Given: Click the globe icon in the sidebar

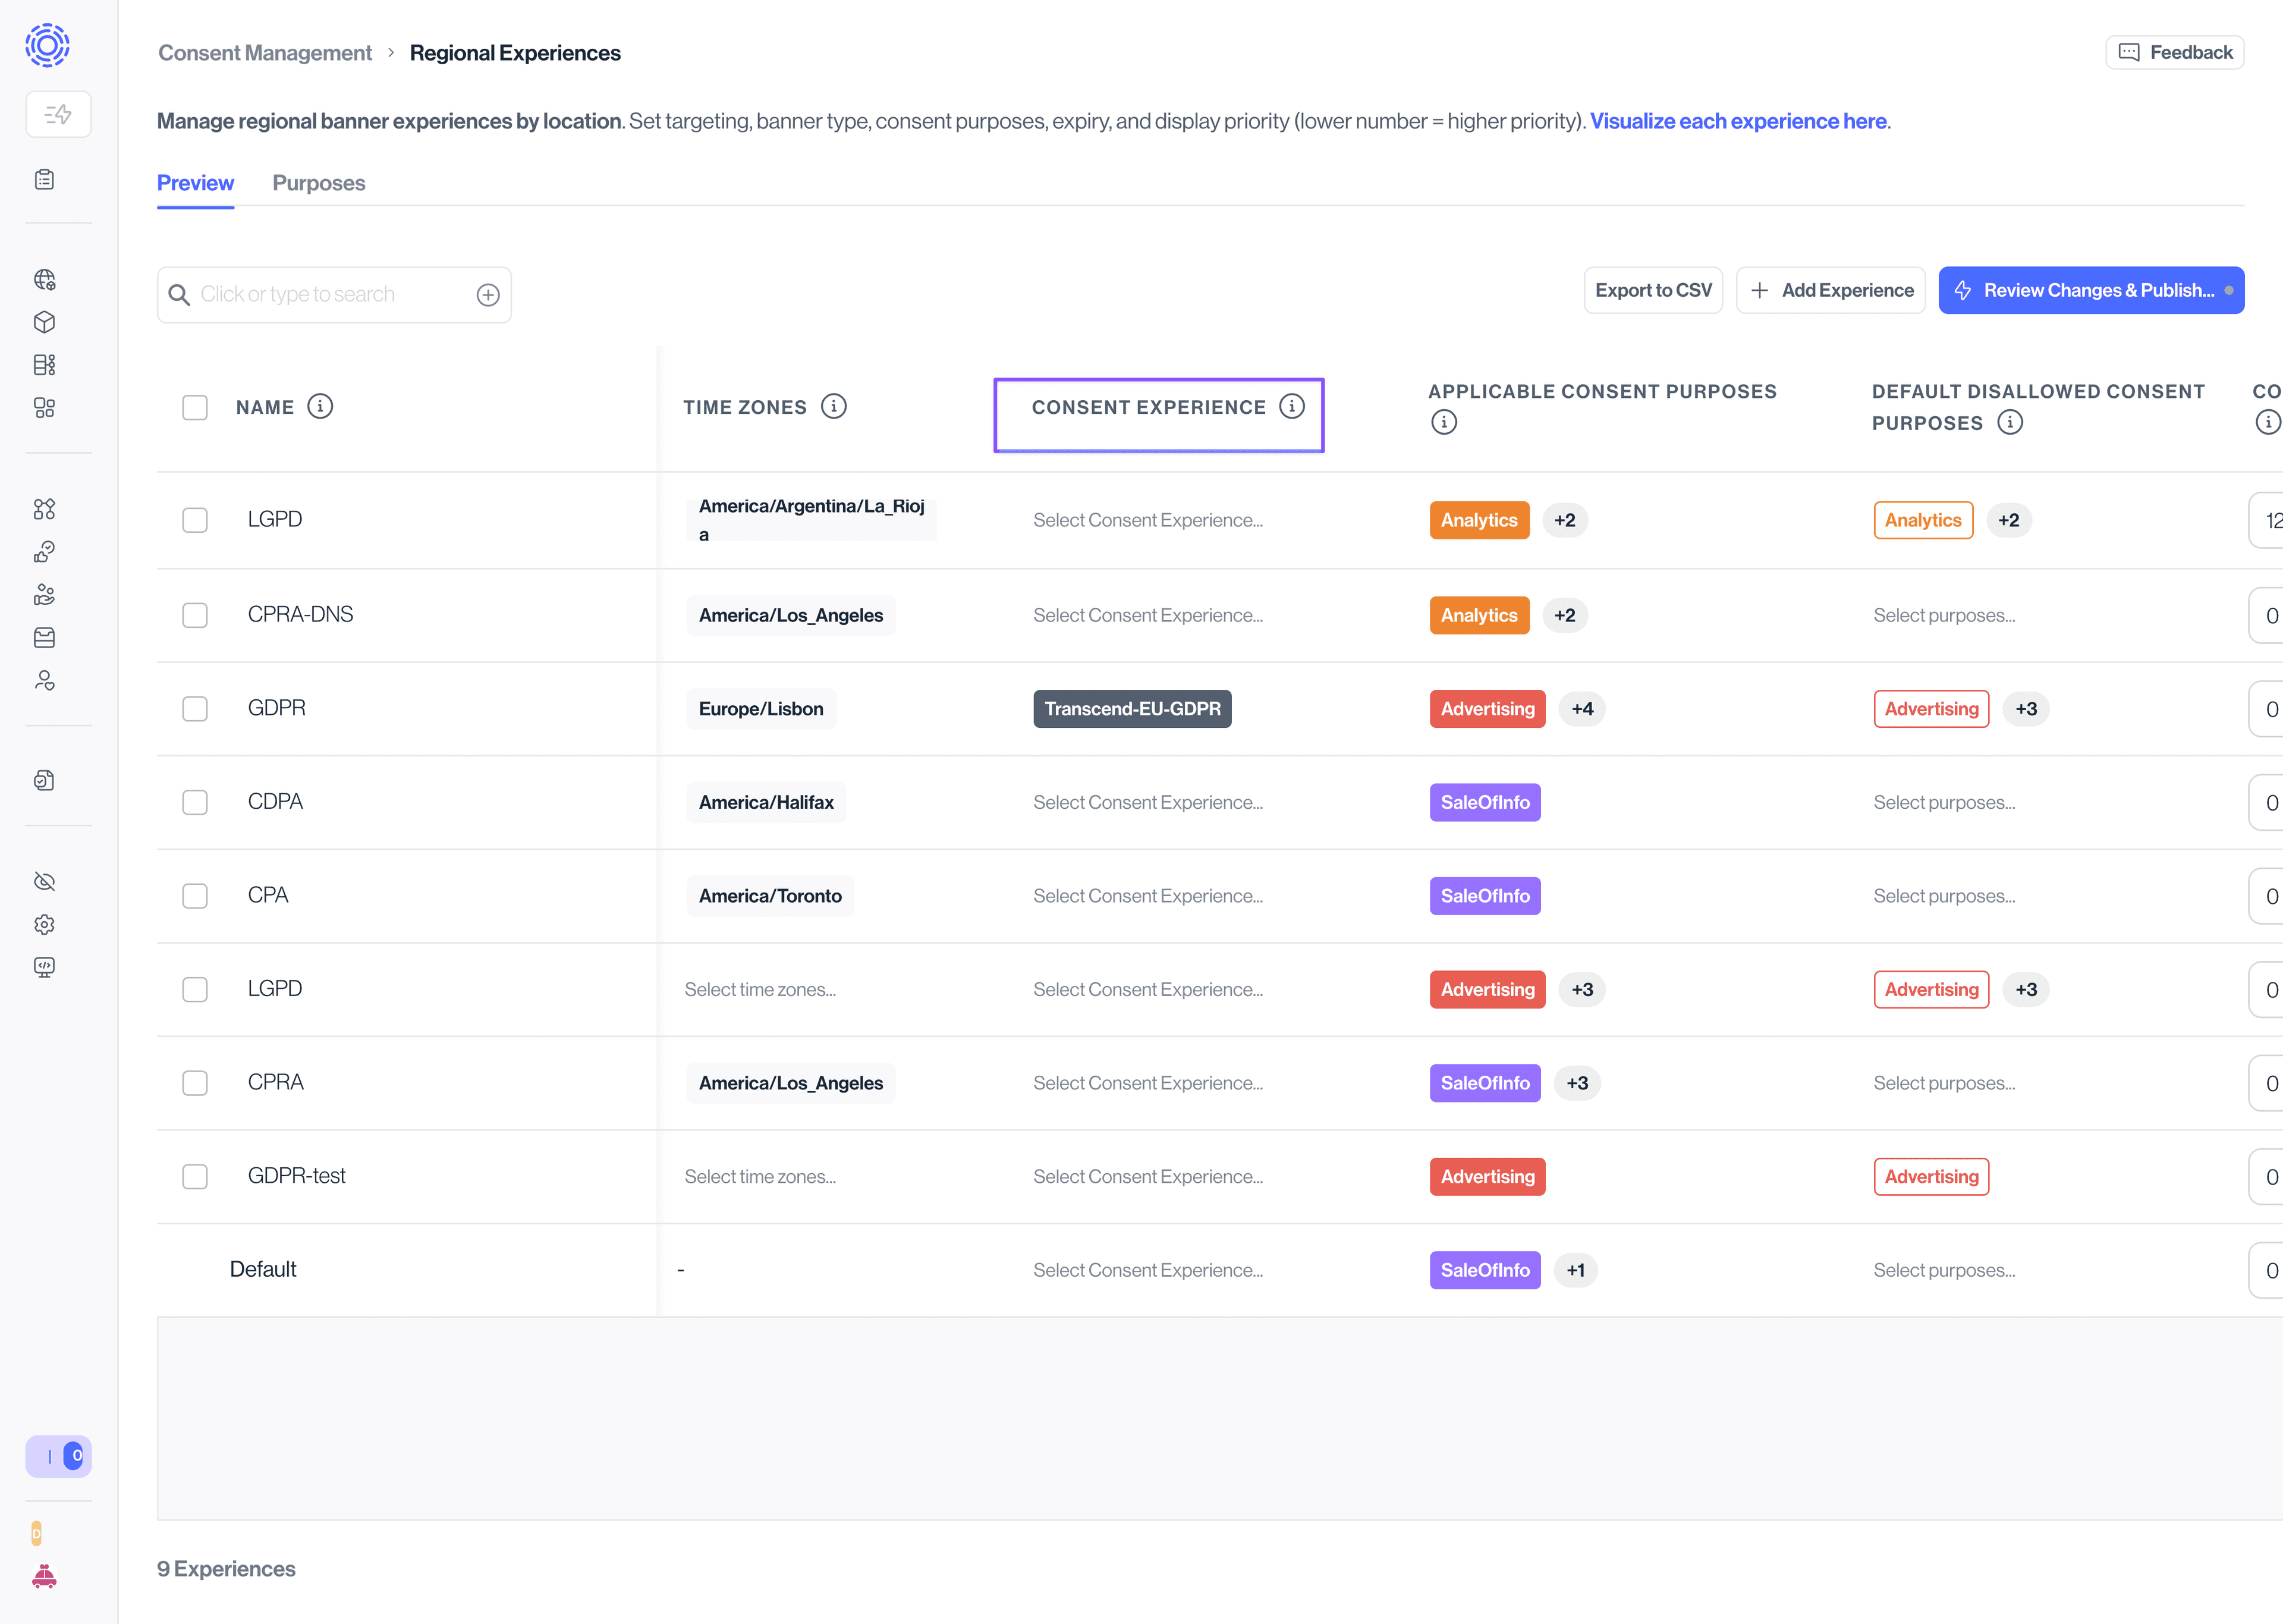Looking at the screenshot, I should click(x=45, y=280).
